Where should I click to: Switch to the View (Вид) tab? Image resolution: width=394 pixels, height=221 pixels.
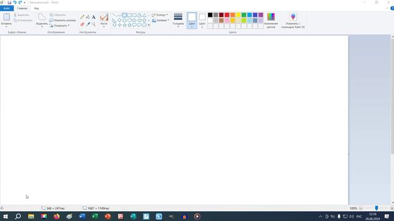tap(37, 8)
